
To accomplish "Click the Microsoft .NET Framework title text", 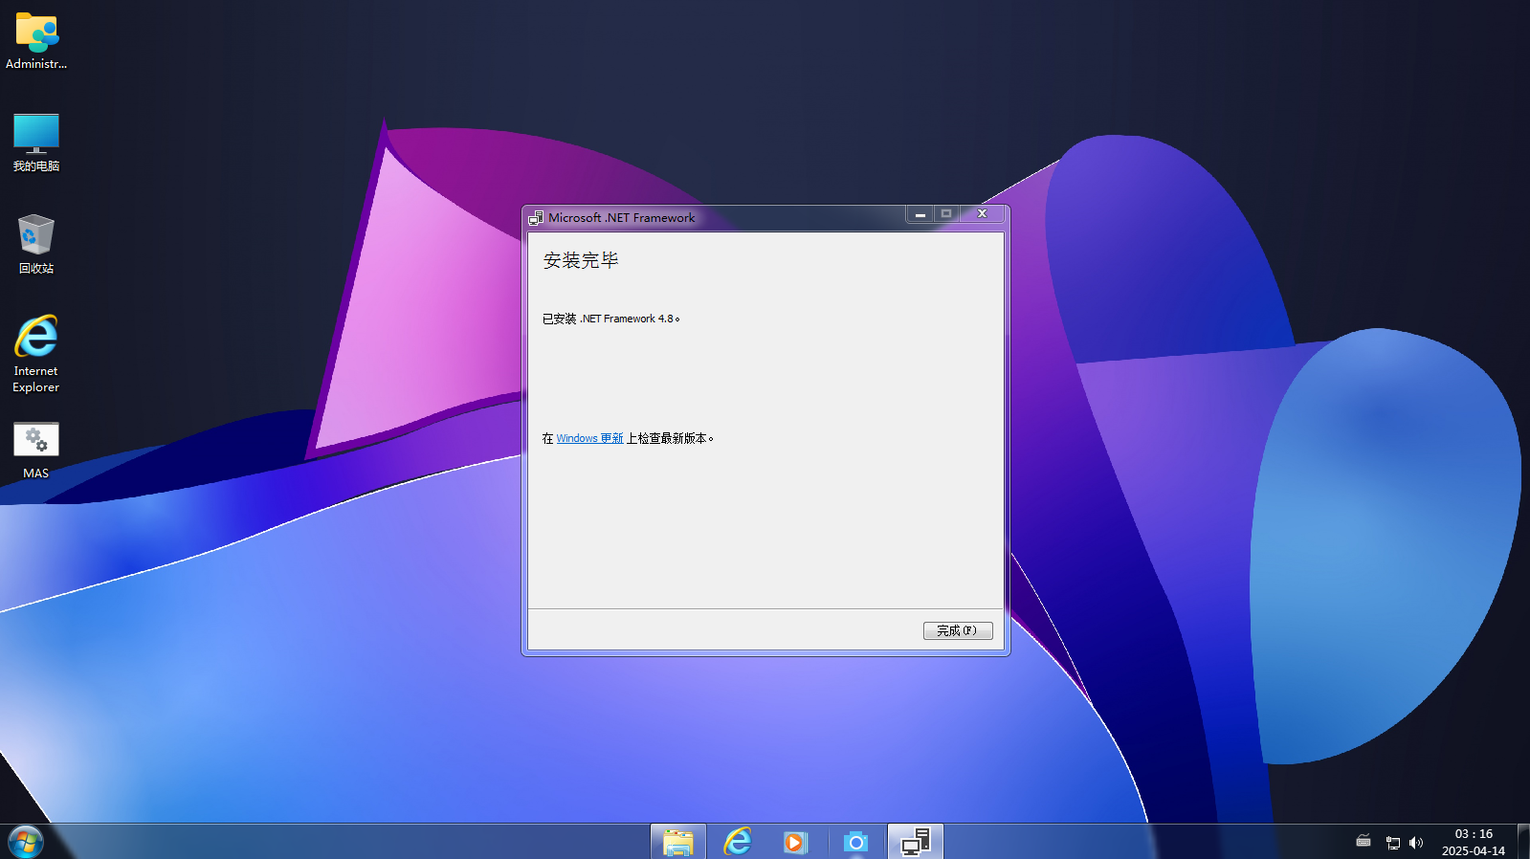I will pyautogui.click(x=622, y=218).
